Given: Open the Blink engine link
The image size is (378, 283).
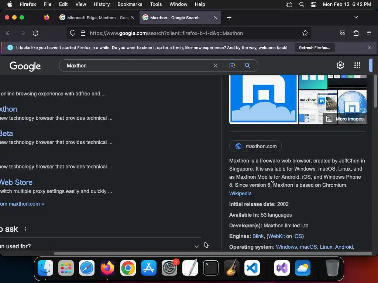Looking at the screenshot, I should [x=258, y=236].
